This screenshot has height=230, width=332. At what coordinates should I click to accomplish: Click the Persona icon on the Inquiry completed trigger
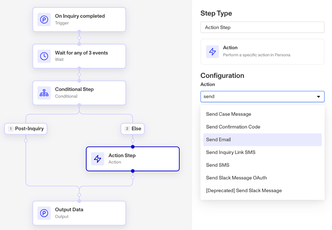[x=44, y=20]
